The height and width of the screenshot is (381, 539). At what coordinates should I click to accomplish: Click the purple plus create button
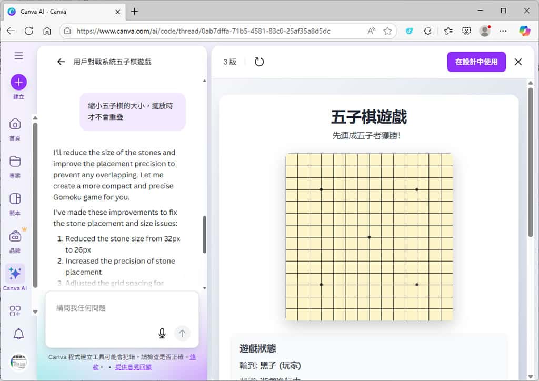tap(18, 82)
